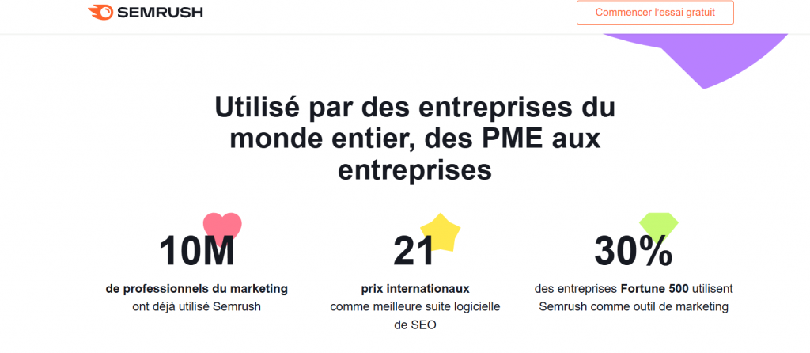
Task: Click the last heading line entreprises
Action: [414, 171]
